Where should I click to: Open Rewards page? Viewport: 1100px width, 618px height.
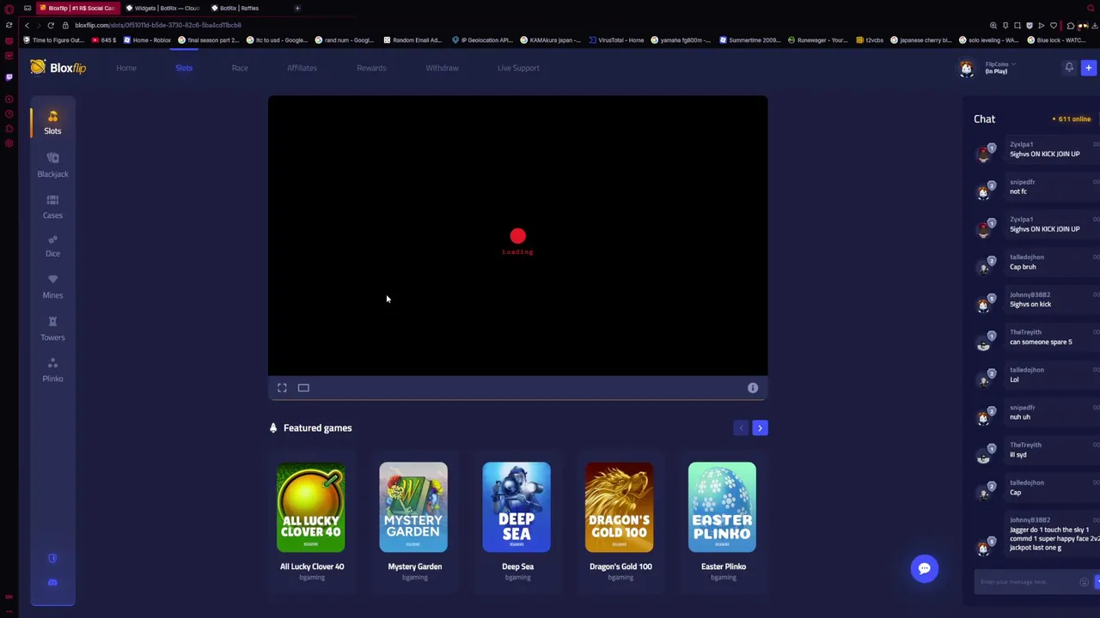(x=371, y=68)
